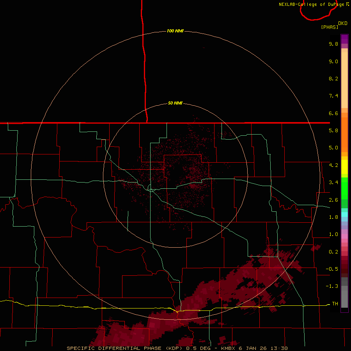351x351 pixels.
Task: Click the 9.0 scale value
Action: pos(333,61)
